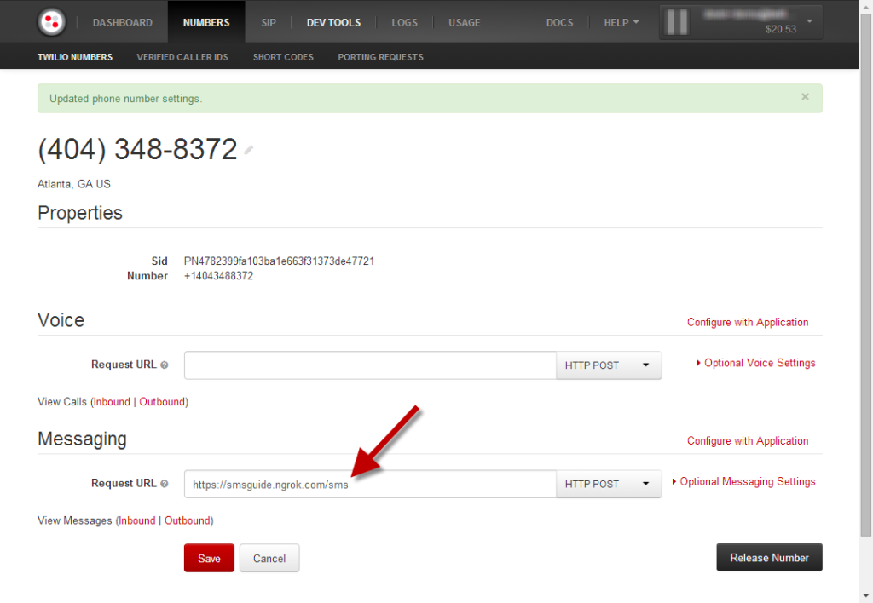View Outbound calls link
Screen dimensions: 873x603
(161, 402)
